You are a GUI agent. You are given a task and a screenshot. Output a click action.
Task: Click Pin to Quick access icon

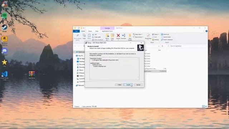[x=78, y=37]
